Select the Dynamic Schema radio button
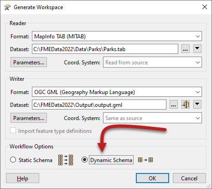212x189 pixels. pyautogui.click(x=84, y=160)
